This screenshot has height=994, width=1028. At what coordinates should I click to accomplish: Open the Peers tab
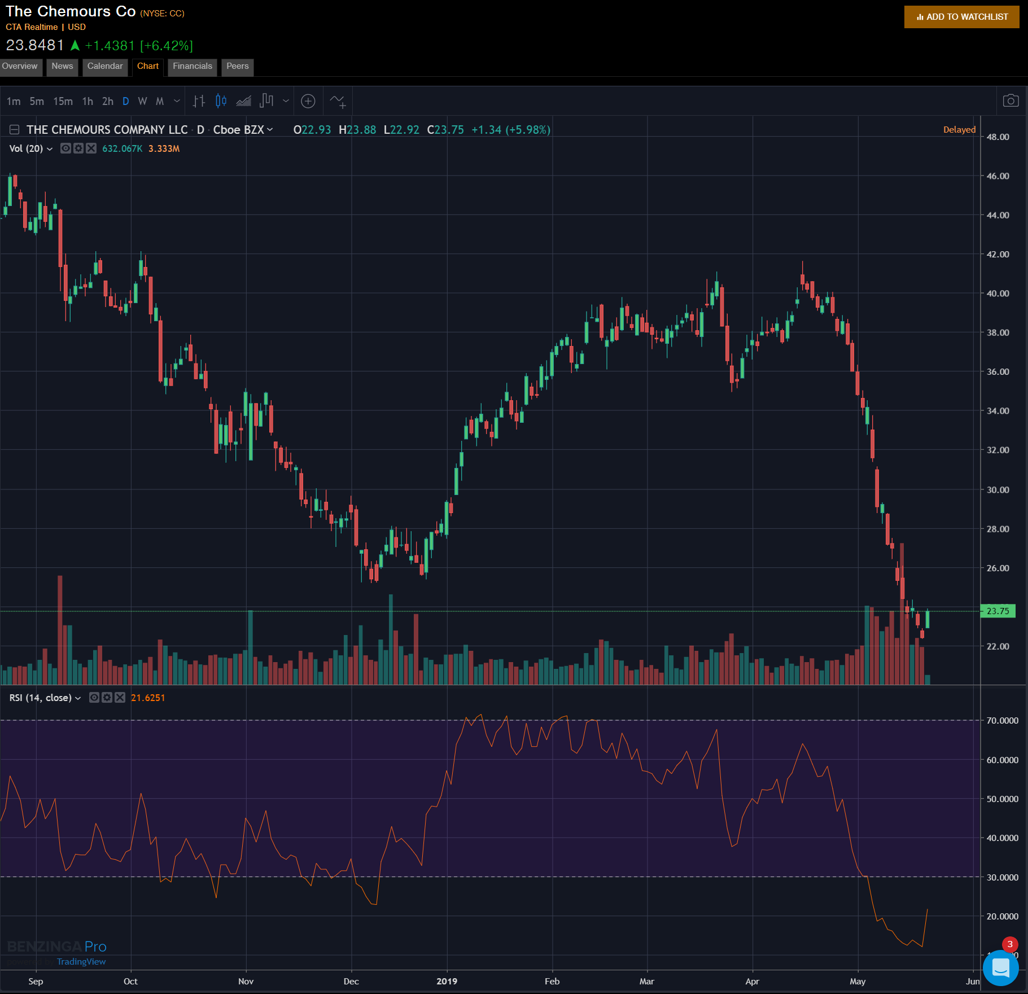(x=238, y=66)
